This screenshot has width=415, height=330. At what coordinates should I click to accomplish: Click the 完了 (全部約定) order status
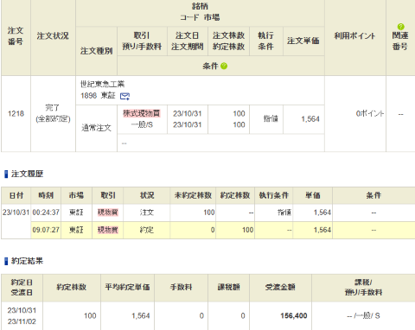tap(53, 113)
